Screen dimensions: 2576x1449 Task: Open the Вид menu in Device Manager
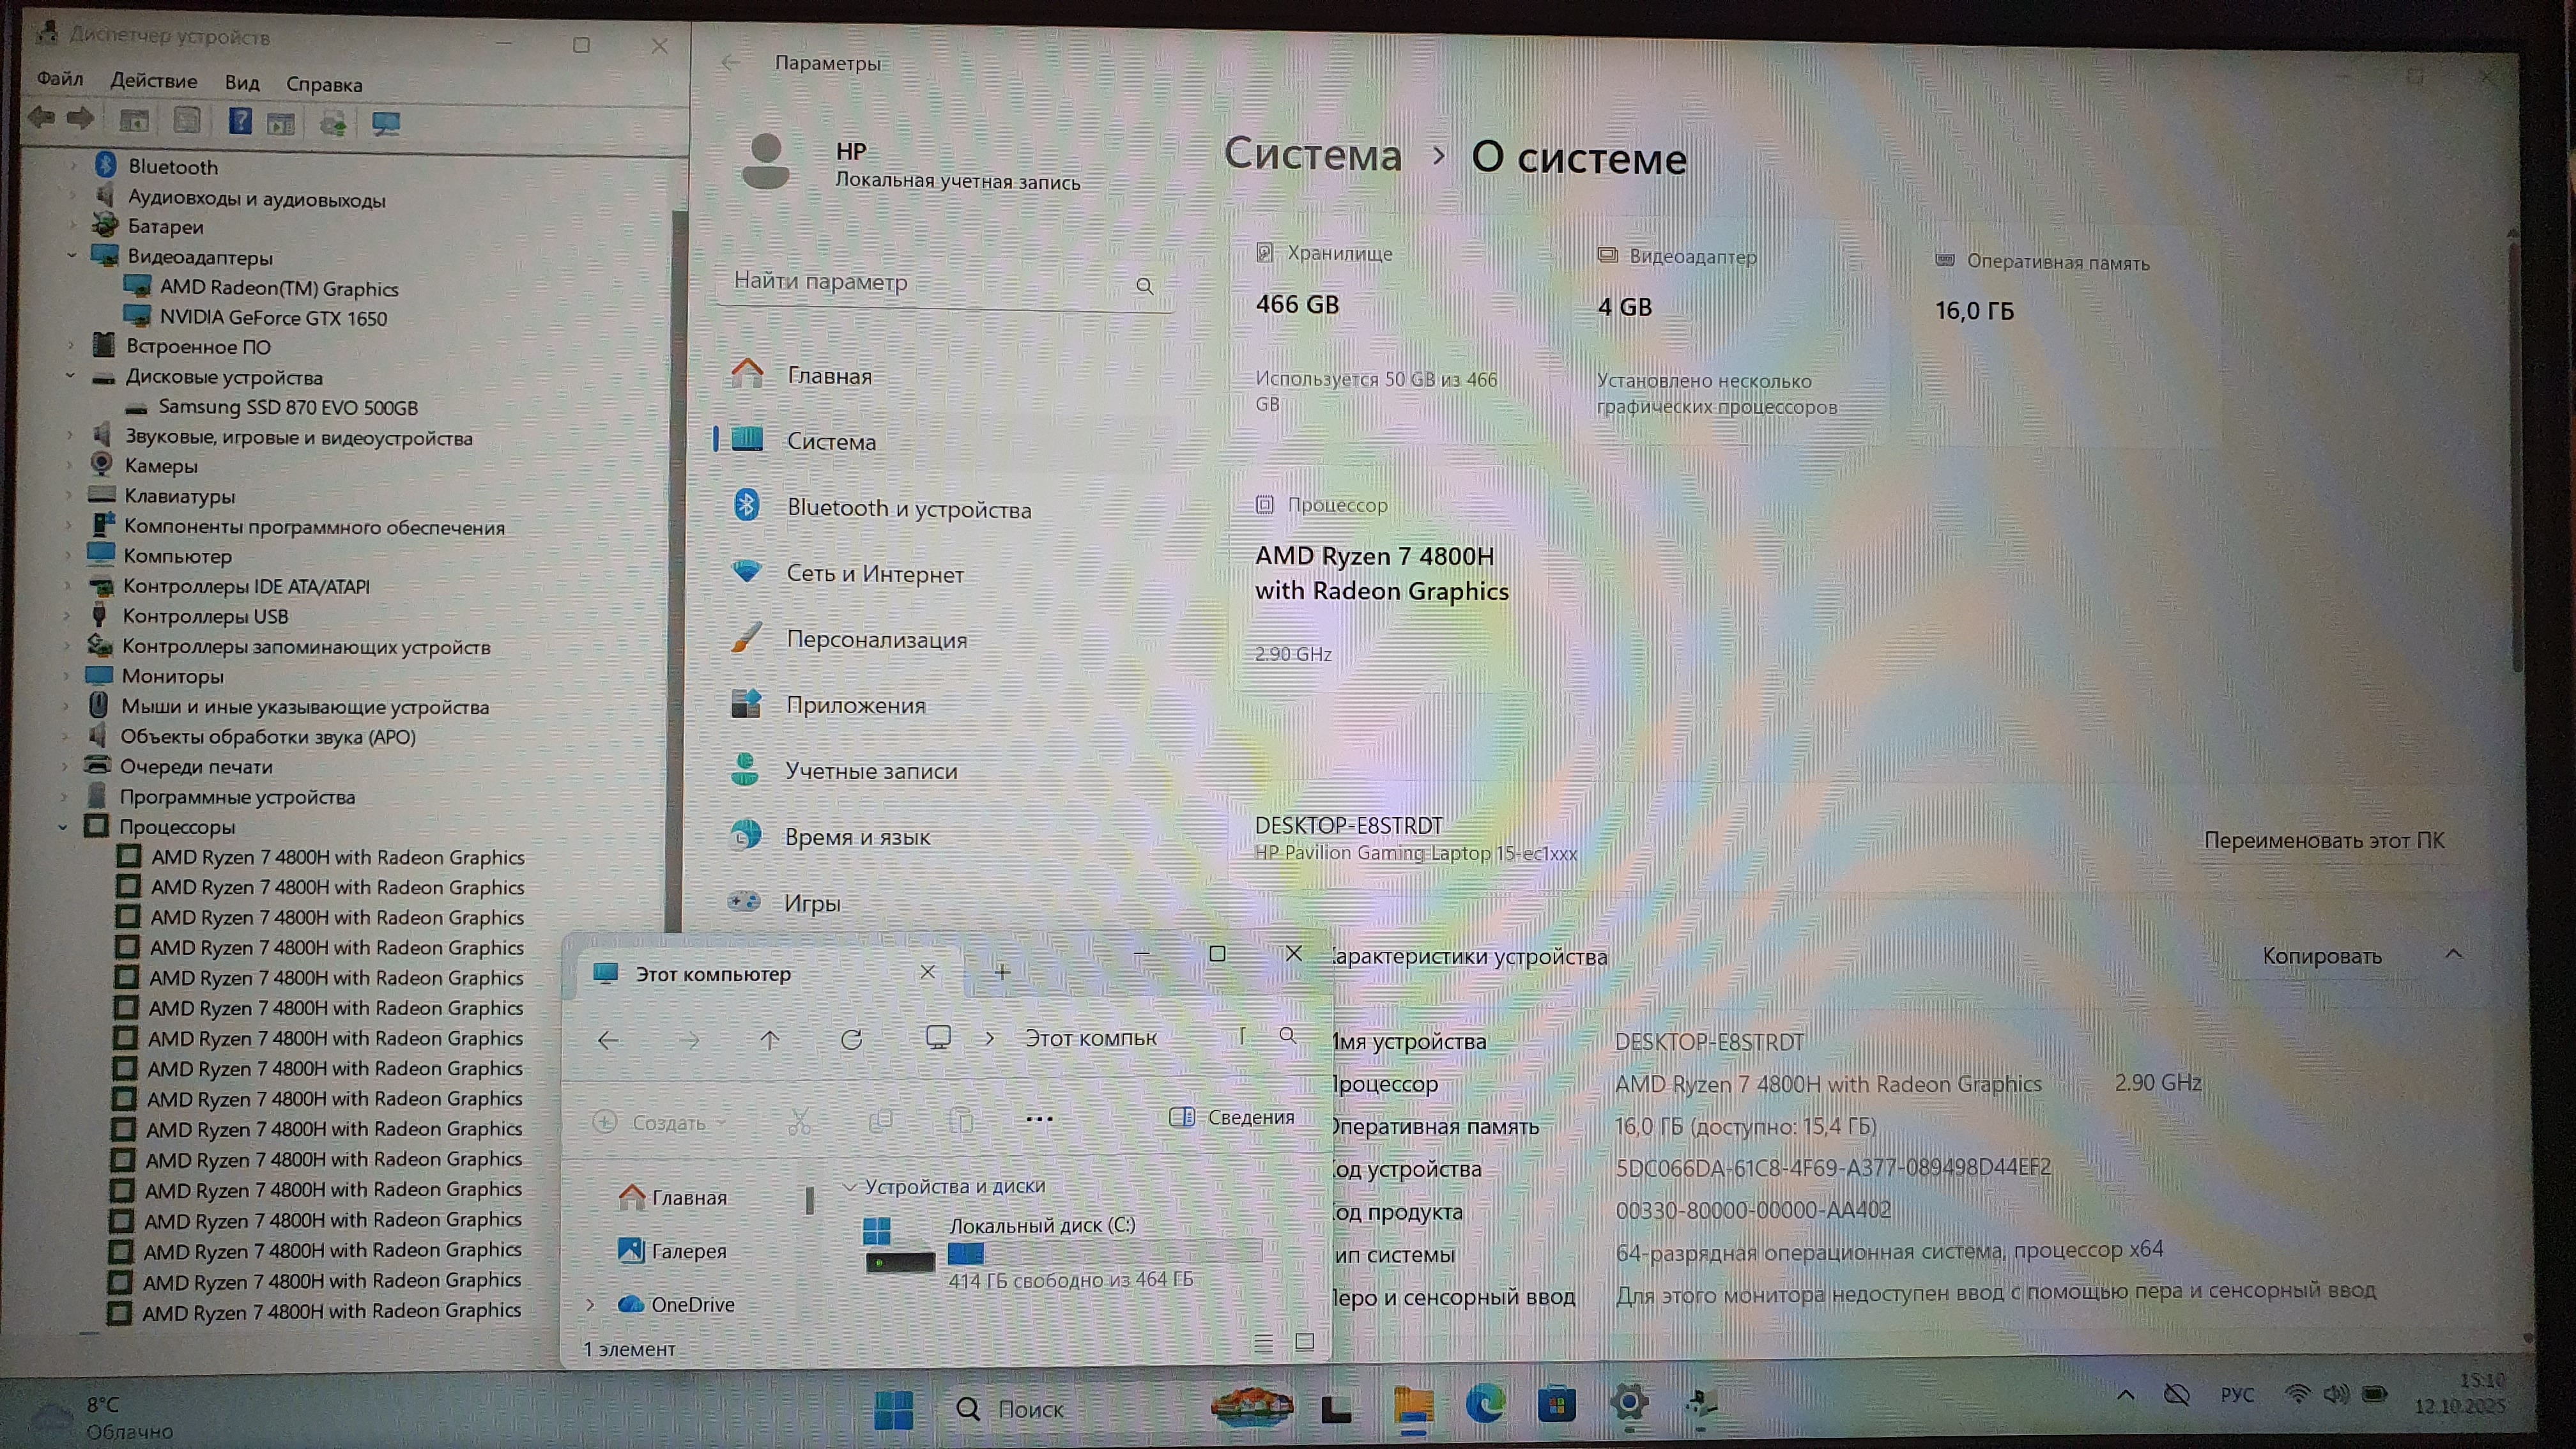coord(242,83)
